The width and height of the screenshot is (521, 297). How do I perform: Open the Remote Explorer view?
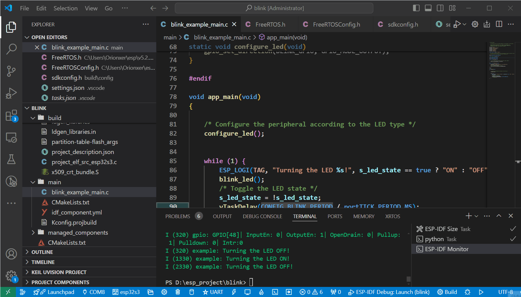tap(11, 137)
